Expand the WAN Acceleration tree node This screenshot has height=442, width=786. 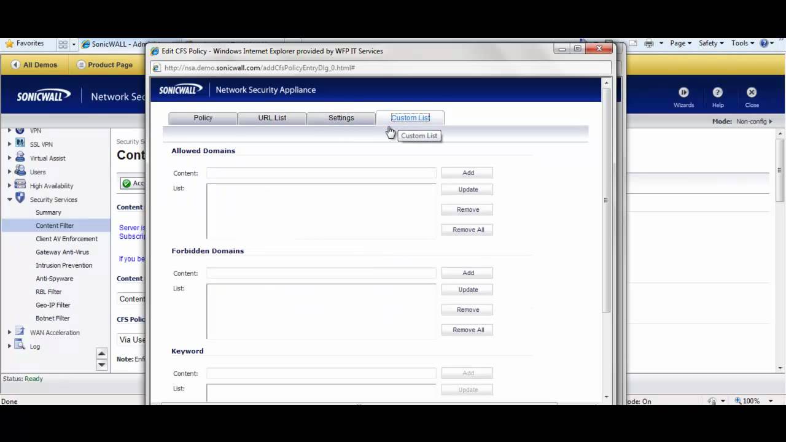9,333
